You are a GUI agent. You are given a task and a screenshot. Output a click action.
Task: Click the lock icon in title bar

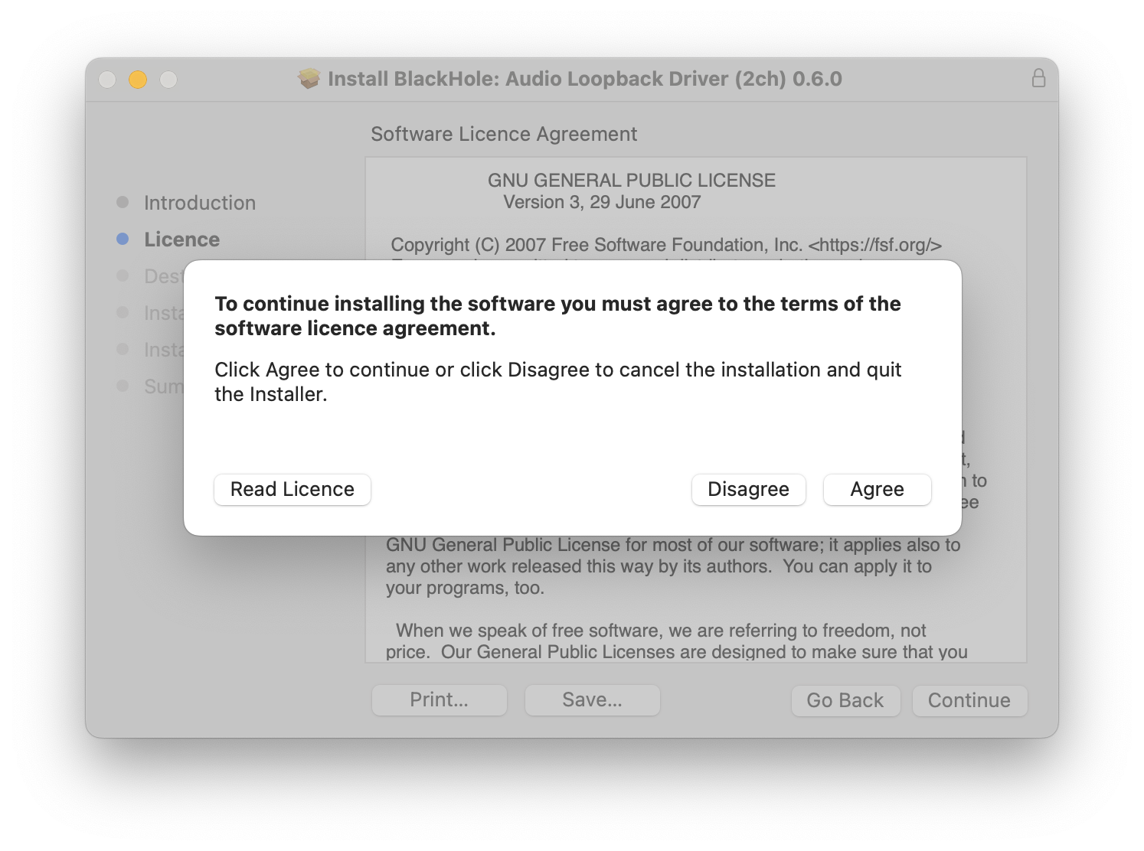(x=1038, y=78)
